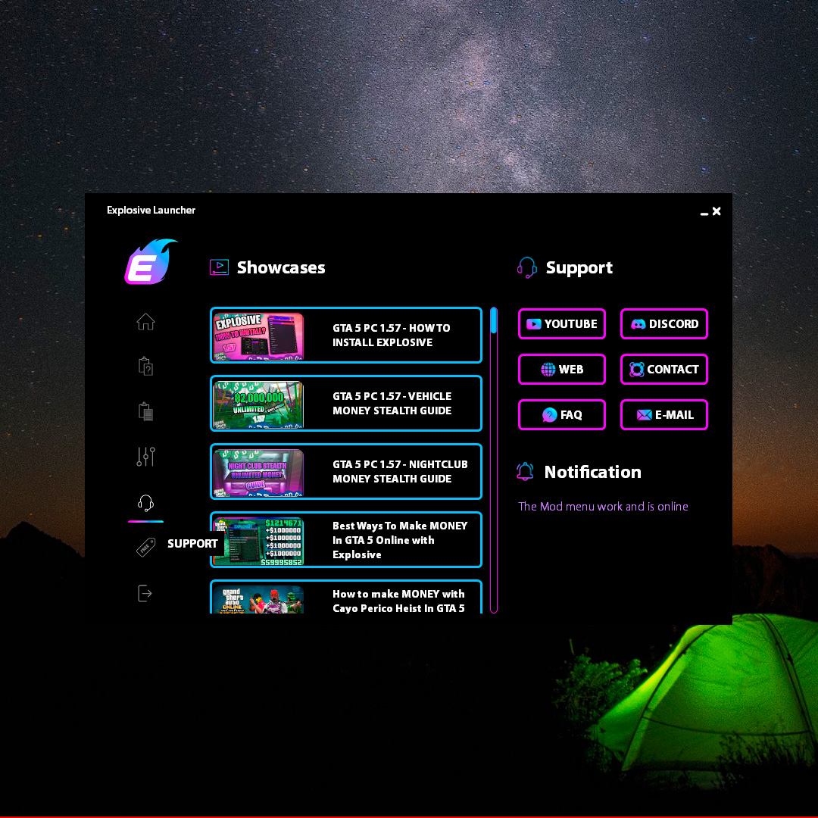Open the Vehicle Money Stealth Guide showcase
The width and height of the screenshot is (818, 818).
click(x=345, y=404)
